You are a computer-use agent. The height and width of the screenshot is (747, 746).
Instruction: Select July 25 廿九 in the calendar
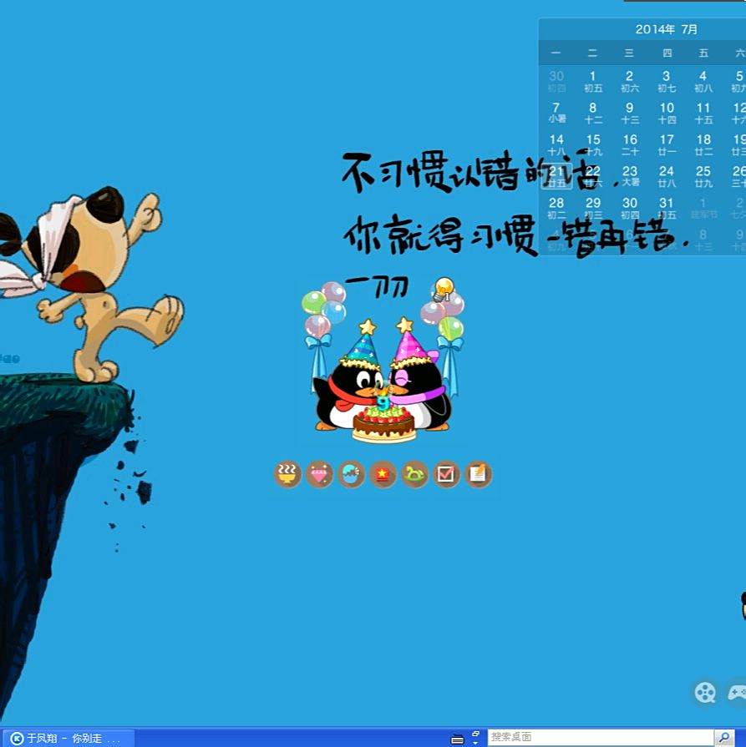point(703,176)
